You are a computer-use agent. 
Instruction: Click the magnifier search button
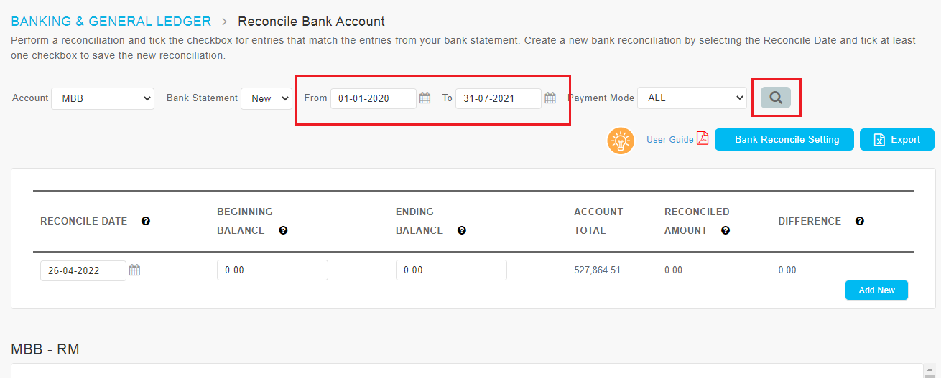pos(776,98)
